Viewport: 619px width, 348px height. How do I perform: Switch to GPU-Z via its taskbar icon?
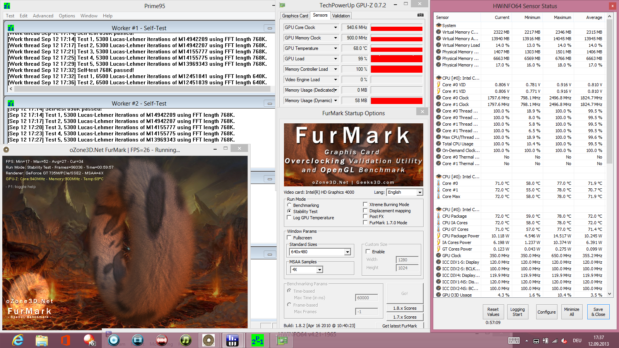[282, 340]
